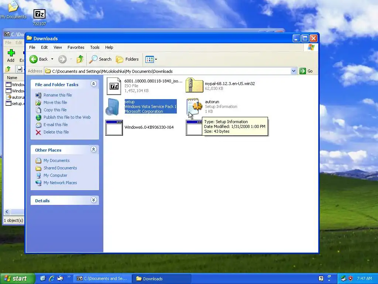
Task: Open the Back history dropdown arrow
Action: click(x=52, y=59)
